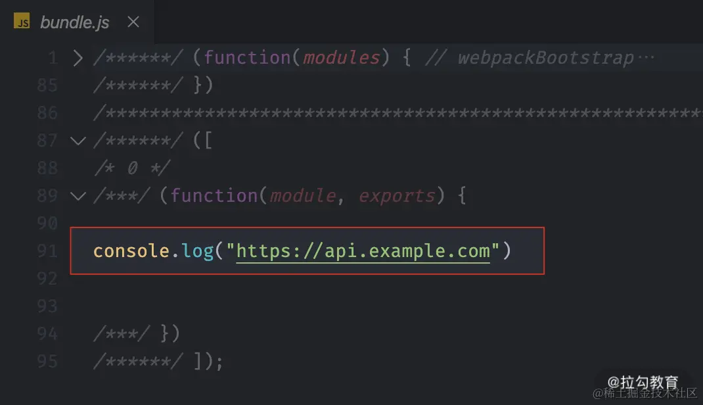The image size is (703, 405).
Task: Click the console keyword on line 91
Action: (x=131, y=250)
